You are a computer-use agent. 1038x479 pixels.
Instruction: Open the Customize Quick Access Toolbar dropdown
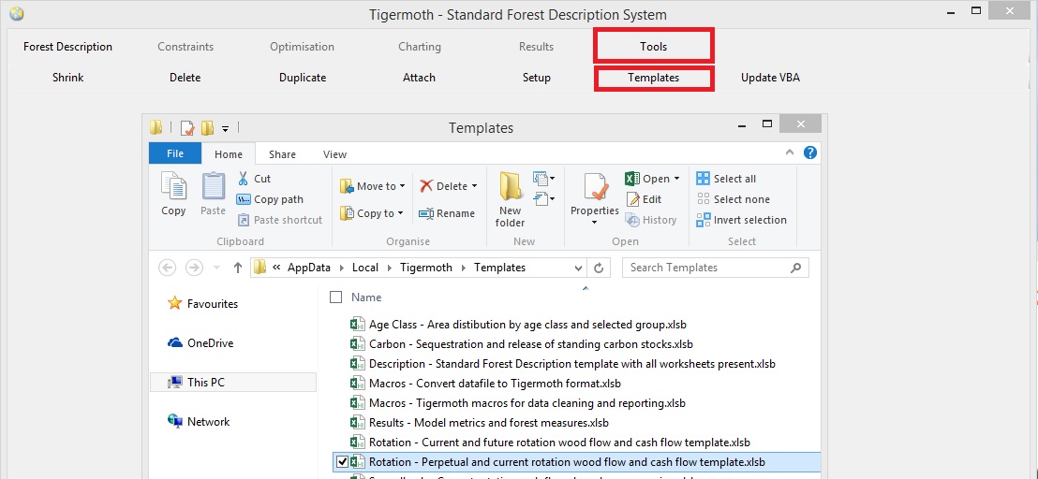click(x=225, y=128)
